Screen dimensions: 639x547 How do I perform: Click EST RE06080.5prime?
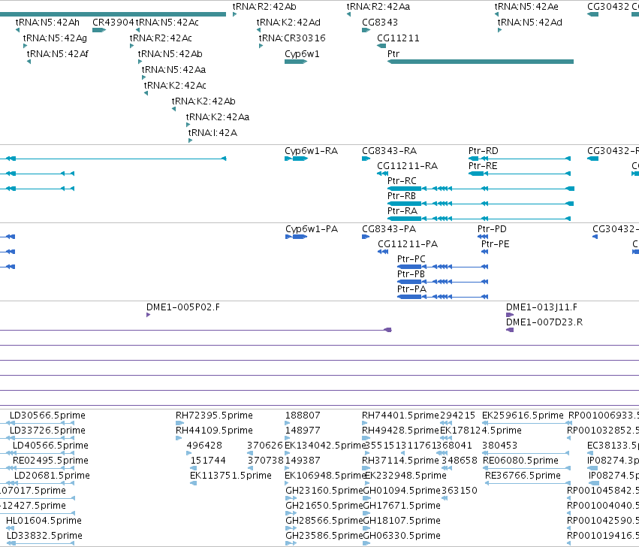point(520,461)
